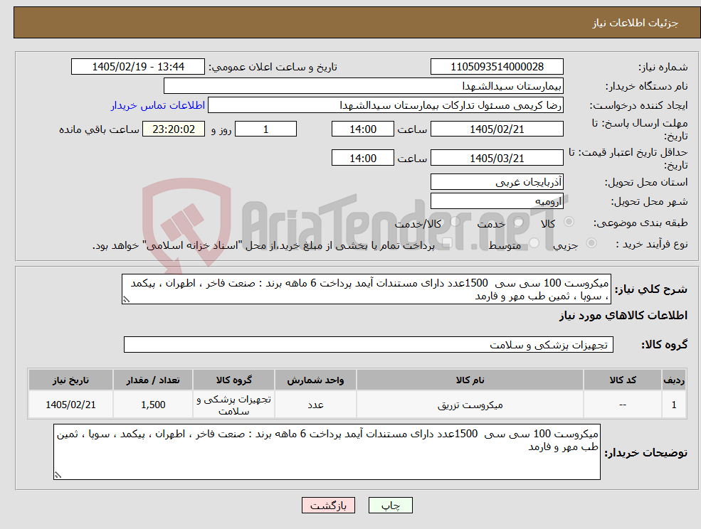Click the شرح کلی نیاز description textarea
This screenshot has width=701, height=529.
pyautogui.click(x=366, y=289)
